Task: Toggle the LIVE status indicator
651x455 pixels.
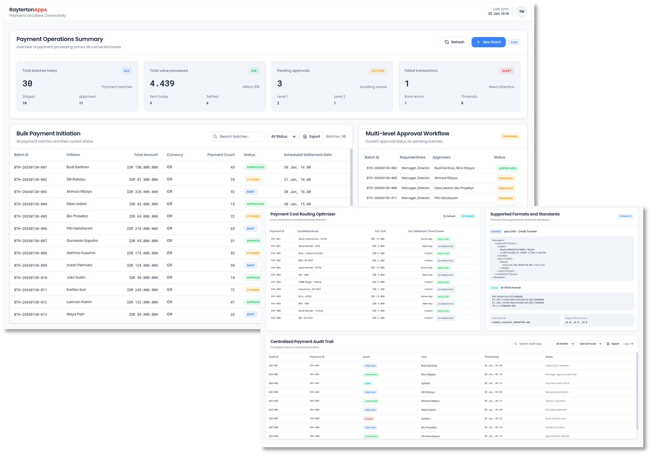Action: click(x=514, y=42)
